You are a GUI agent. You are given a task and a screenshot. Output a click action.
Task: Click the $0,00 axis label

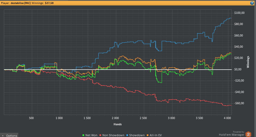pyautogui.click(x=238, y=69)
